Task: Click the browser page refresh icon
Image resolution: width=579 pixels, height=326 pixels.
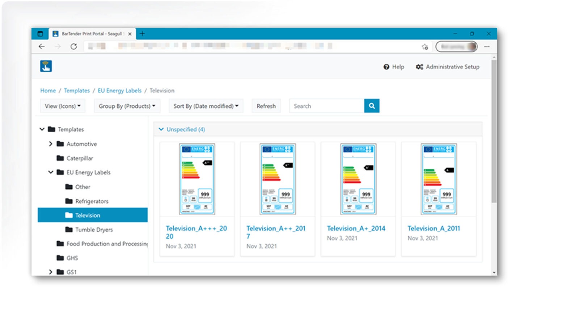Action: [x=74, y=46]
